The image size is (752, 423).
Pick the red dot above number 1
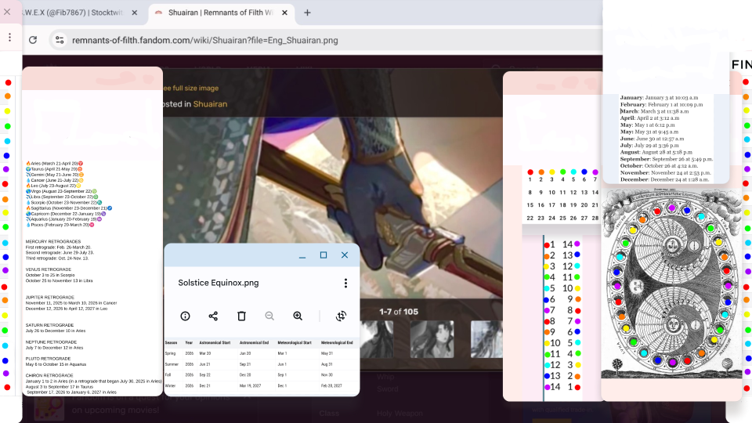tap(530, 172)
